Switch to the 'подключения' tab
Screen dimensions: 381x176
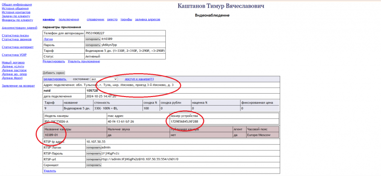coord(69,20)
